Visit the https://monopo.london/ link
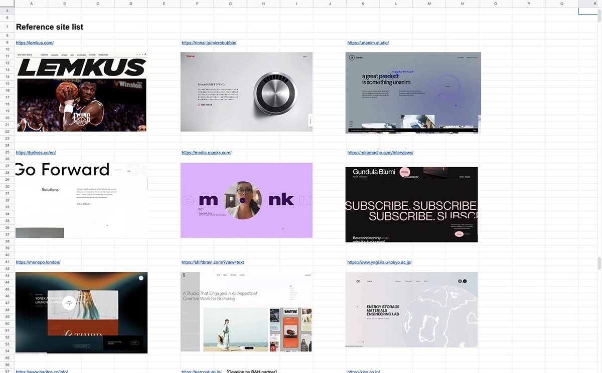This screenshot has width=602, height=373. click(x=39, y=262)
